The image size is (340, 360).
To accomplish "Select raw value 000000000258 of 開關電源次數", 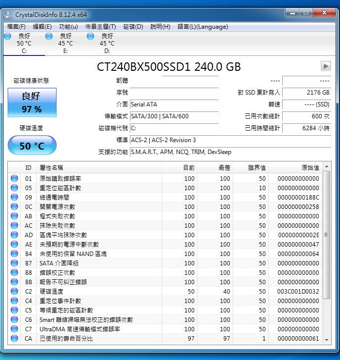I will pos(298,207).
